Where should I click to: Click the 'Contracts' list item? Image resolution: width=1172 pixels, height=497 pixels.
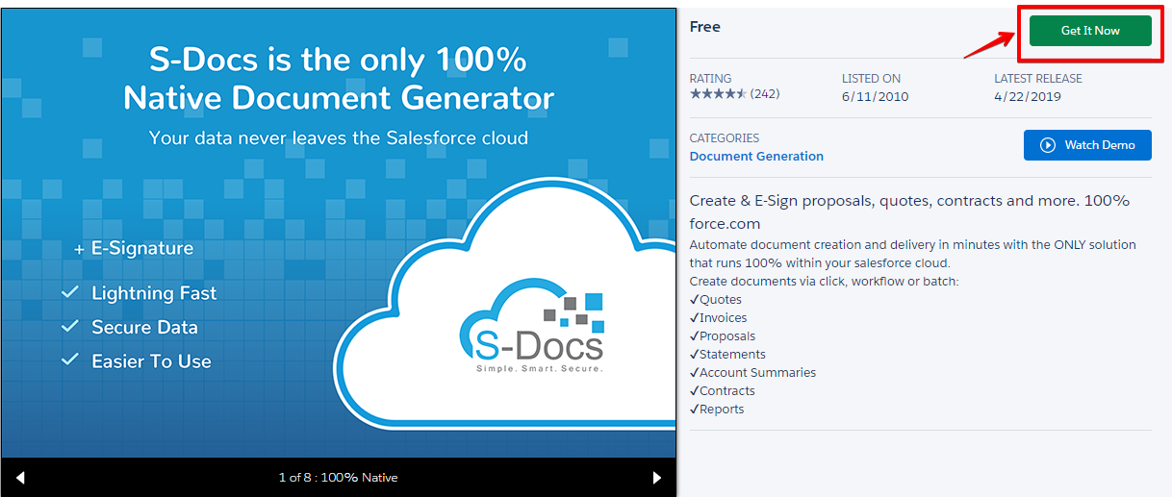pyautogui.click(x=723, y=391)
